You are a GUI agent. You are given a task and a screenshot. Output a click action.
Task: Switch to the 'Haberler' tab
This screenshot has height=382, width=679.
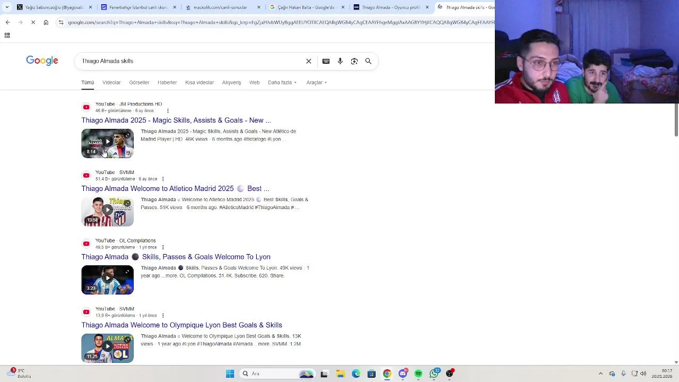click(x=167, y=82)
